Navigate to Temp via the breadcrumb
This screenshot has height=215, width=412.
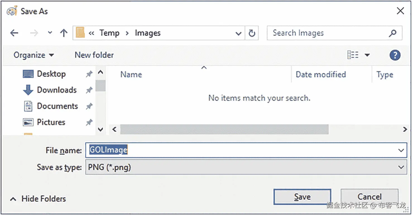[109, 33]
